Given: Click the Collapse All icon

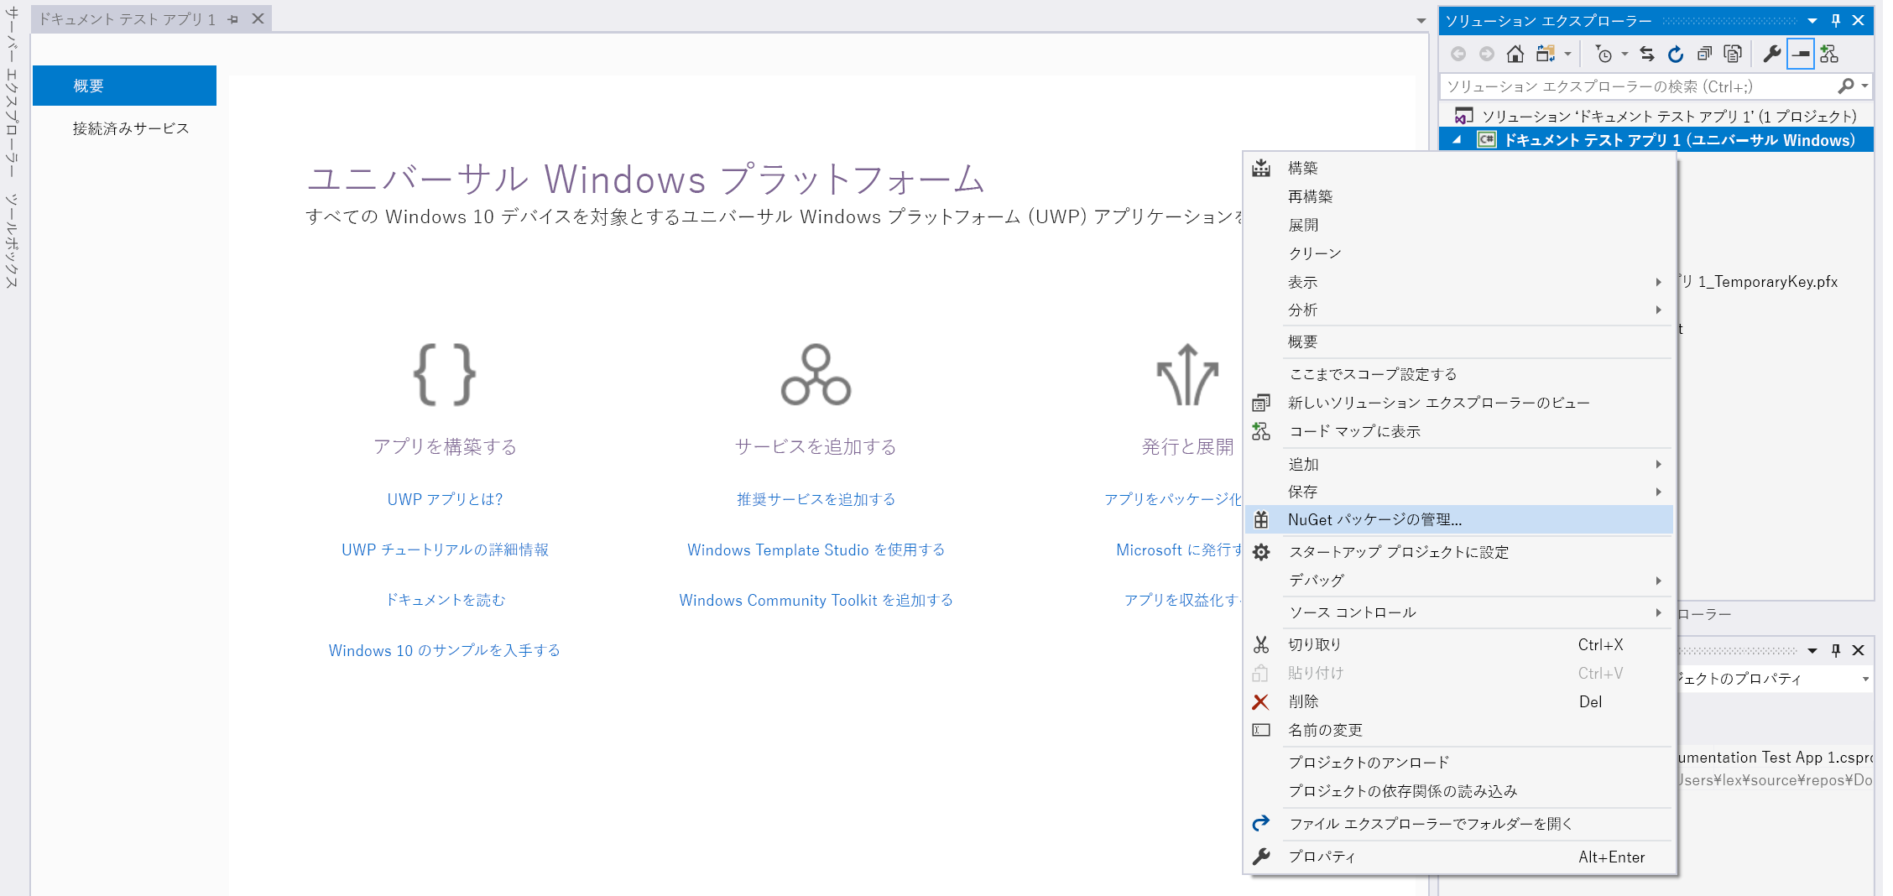Looking at the screenshot, I should coord(1704,54).
